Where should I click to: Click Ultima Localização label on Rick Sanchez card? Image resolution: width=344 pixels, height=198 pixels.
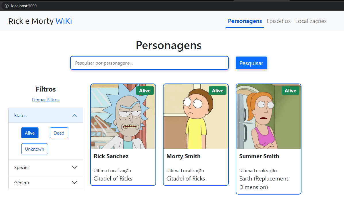coord(112,171)
